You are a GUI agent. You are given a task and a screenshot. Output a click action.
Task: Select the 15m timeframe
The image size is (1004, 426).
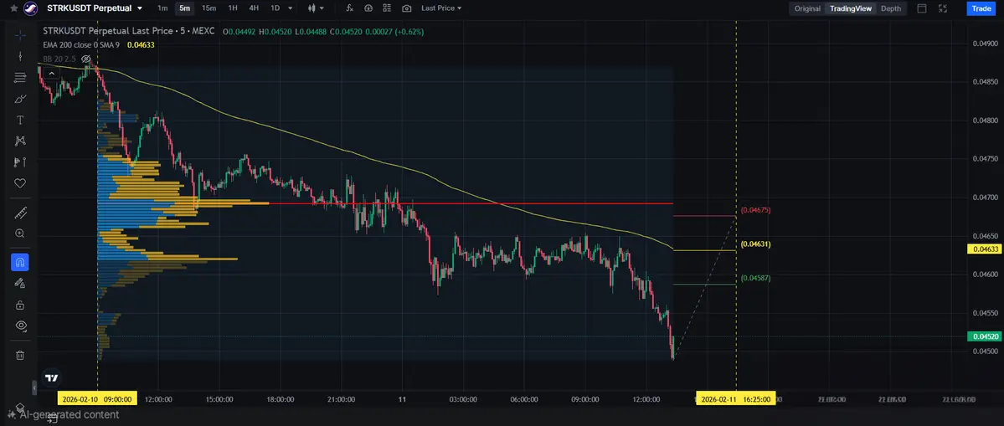[x=209, y=8]
